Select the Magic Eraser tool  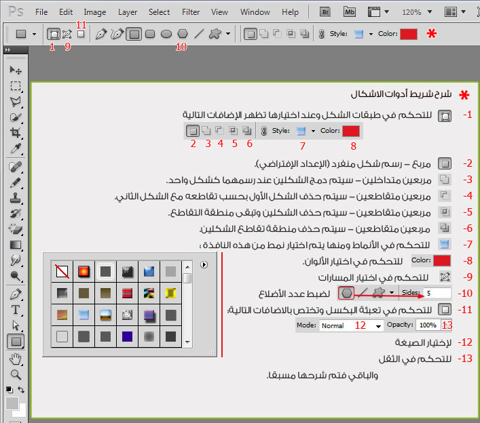point(16,229)
